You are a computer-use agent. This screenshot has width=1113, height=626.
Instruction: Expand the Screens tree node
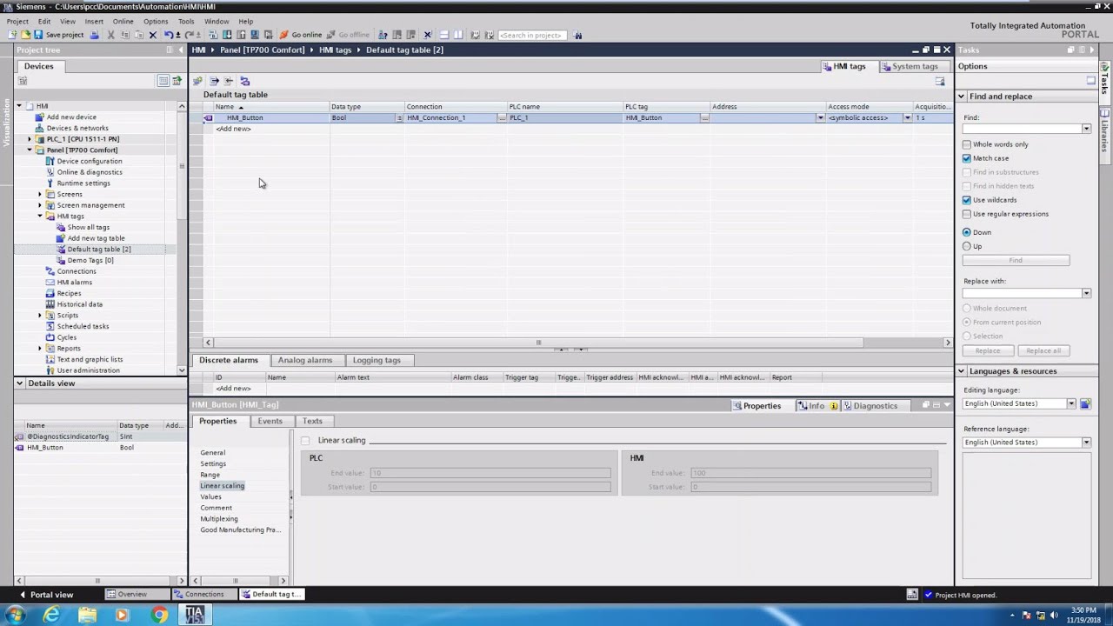39,194
